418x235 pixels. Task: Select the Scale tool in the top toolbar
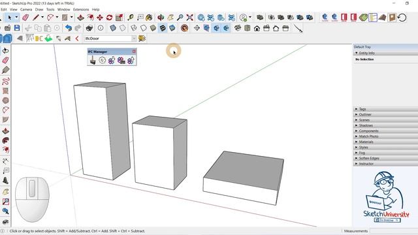[119, 18]
